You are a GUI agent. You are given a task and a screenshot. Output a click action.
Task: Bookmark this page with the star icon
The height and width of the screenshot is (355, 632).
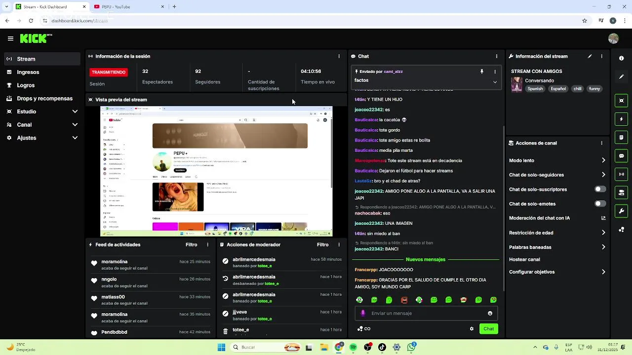point(585,21)
